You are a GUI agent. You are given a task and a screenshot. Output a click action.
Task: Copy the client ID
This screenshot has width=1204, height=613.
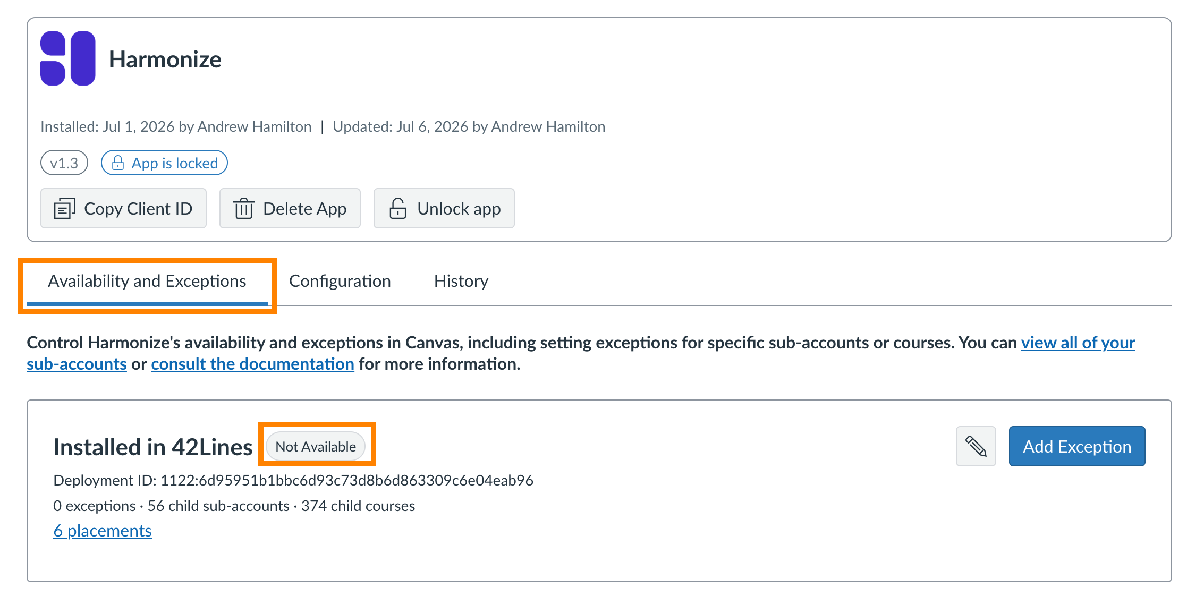[x=123, y=208]
